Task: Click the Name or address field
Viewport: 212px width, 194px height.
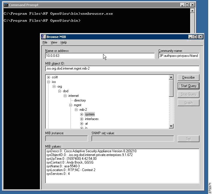Action: pyautogui.click(x=100, y=56)
